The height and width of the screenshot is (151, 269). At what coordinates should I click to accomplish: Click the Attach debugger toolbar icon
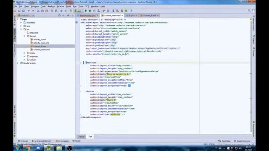click(98, 11)
